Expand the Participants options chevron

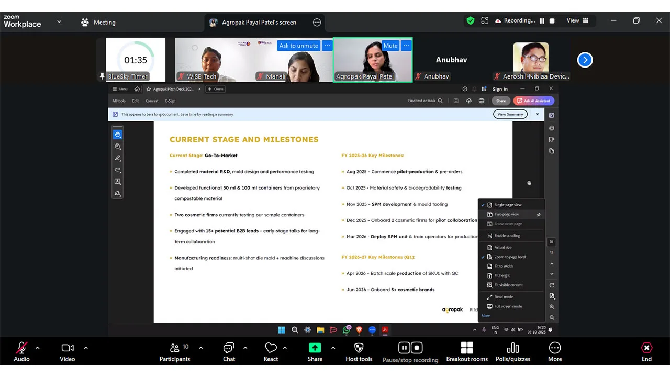point(200,348)
